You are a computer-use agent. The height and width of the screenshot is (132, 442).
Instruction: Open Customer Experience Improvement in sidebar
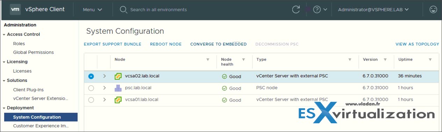[x=41, y=126]
